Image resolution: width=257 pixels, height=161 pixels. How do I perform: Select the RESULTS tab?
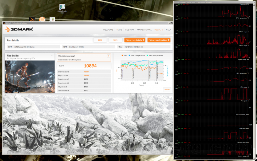coord(159,29)
